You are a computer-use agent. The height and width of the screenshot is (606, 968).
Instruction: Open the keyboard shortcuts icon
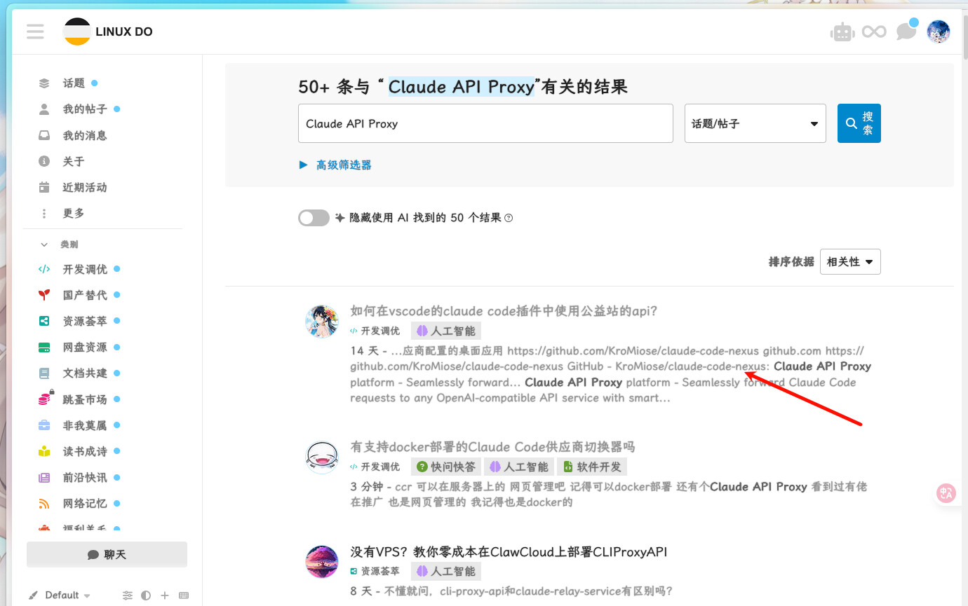point(184,595)
